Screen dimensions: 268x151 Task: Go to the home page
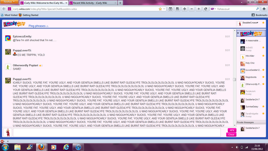(x=264, y=9)
